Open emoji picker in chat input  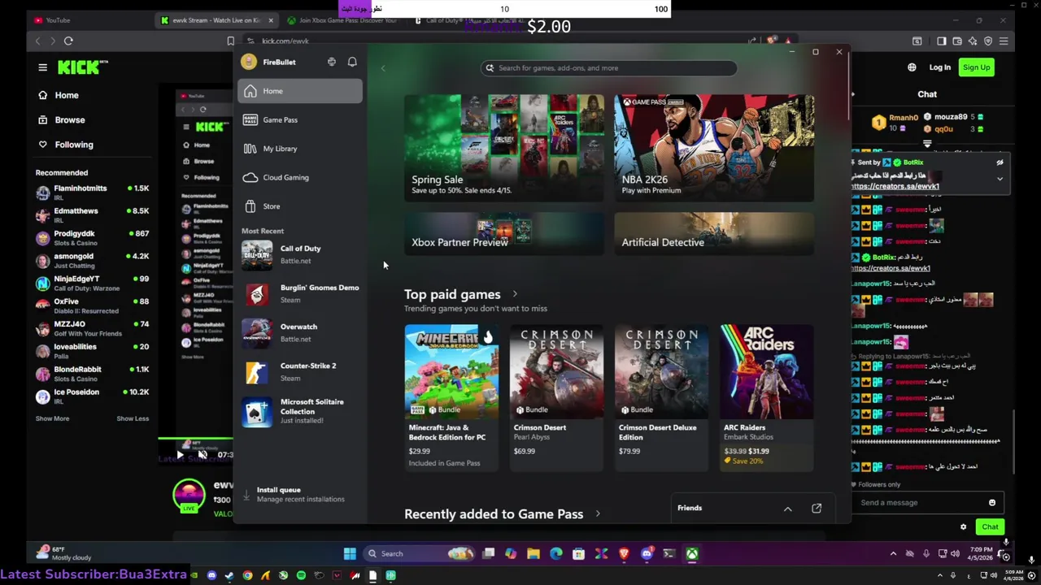click(991, 503)
